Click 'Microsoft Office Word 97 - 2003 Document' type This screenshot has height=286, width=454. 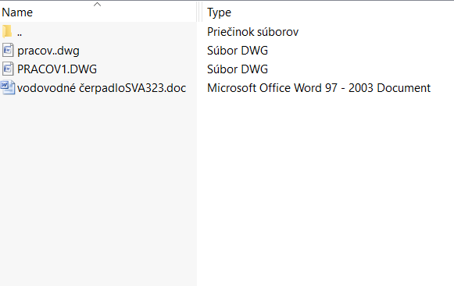(319, 88)
